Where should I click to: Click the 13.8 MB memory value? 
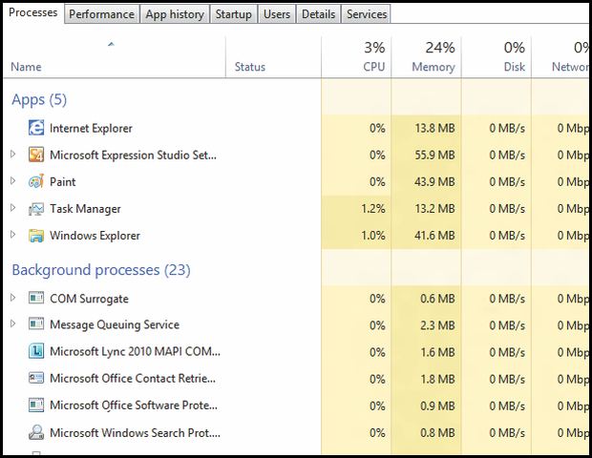click(435, 128)
